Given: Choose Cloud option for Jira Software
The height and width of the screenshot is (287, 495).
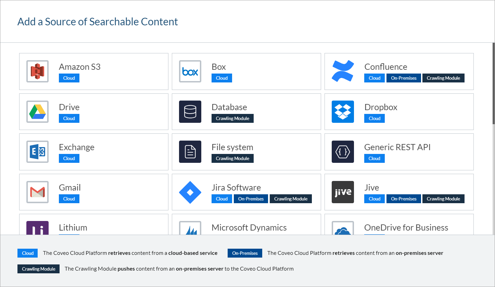Looking at the screenshot, I should (x=222, y=199).
